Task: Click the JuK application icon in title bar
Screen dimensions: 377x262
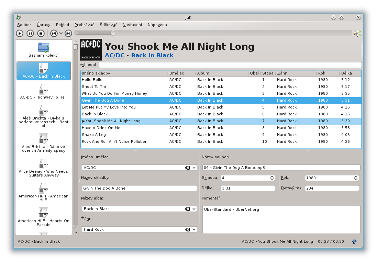Action: click(19, 17)
